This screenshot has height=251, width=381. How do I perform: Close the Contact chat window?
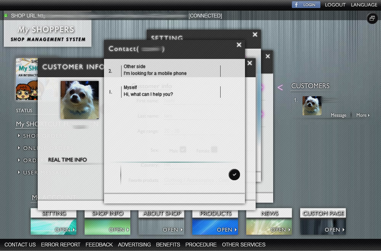(x=239, y=45)
